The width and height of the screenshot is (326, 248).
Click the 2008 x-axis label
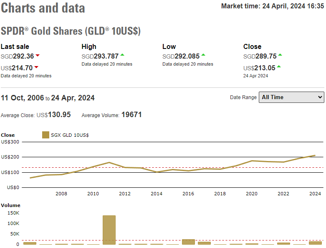pyautogui.click(x=61, y=194)
